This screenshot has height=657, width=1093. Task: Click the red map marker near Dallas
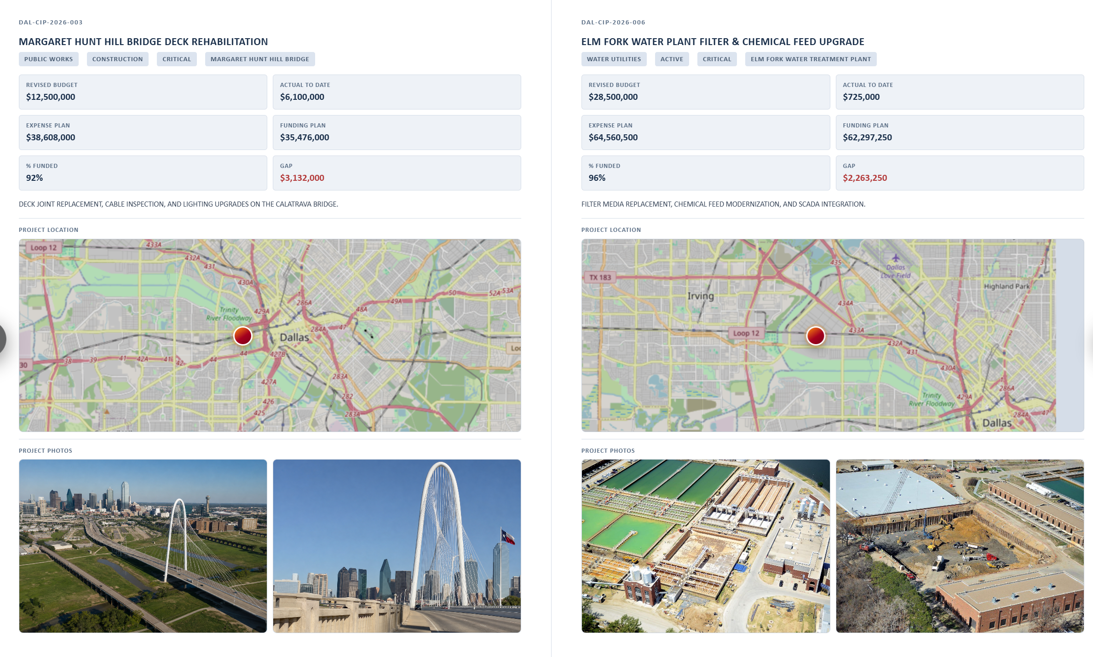point(242,336)
